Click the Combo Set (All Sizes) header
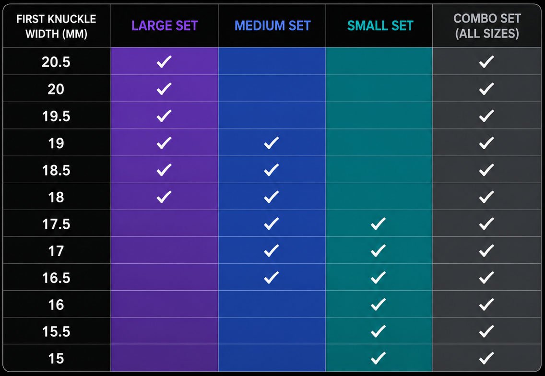545x376 pixels. point(487,26)
